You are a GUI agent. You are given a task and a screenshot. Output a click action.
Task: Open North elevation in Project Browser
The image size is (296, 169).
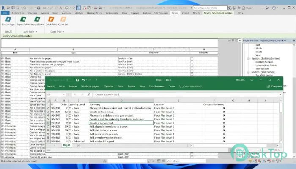coord(259,48)
